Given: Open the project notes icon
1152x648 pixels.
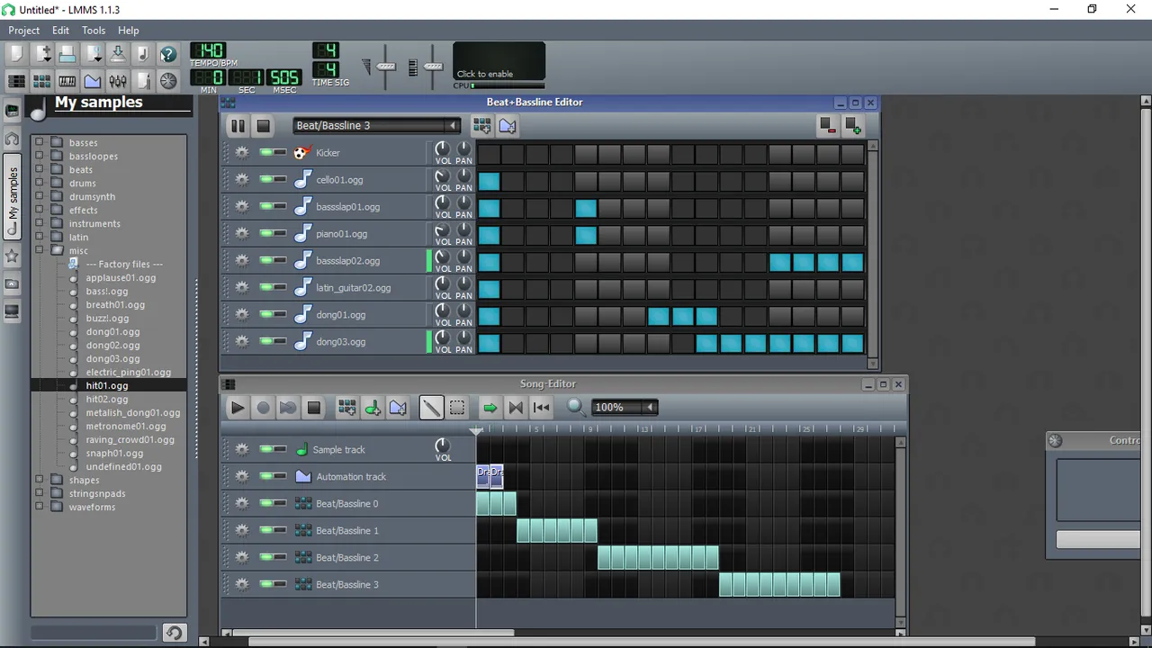Looking at the screenshot, I should [x=143, y=81].
